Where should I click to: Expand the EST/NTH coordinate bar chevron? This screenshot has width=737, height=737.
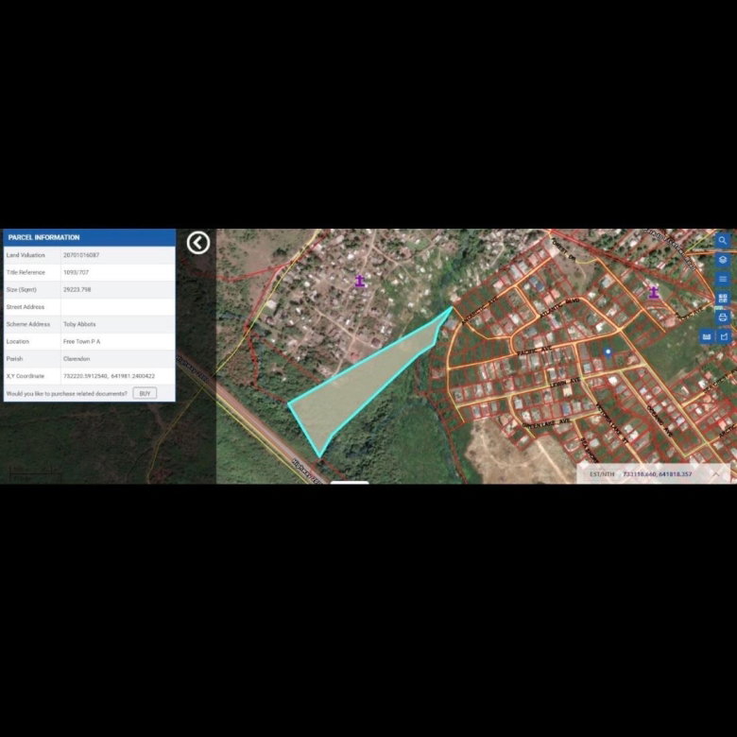[x=715, y=473]
